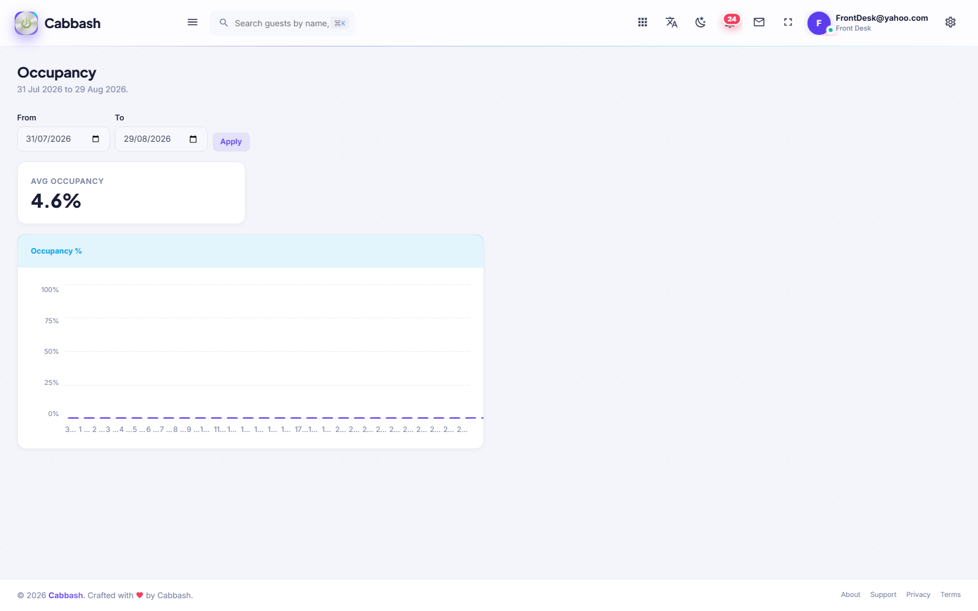The image size is (978, 611).
Task: Click the Occupancy % chart legend
Action: (56, 251)
